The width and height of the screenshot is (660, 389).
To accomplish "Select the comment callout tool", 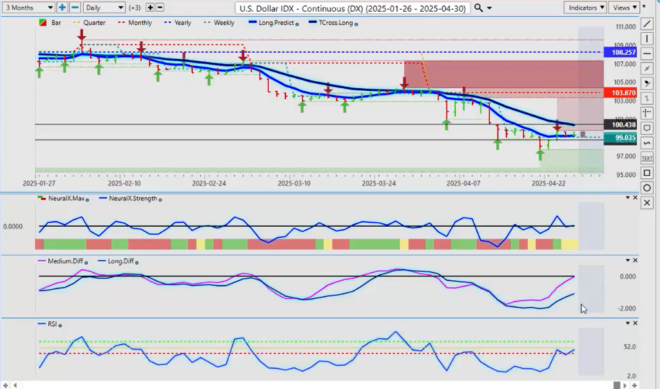I will coord(647,128).
